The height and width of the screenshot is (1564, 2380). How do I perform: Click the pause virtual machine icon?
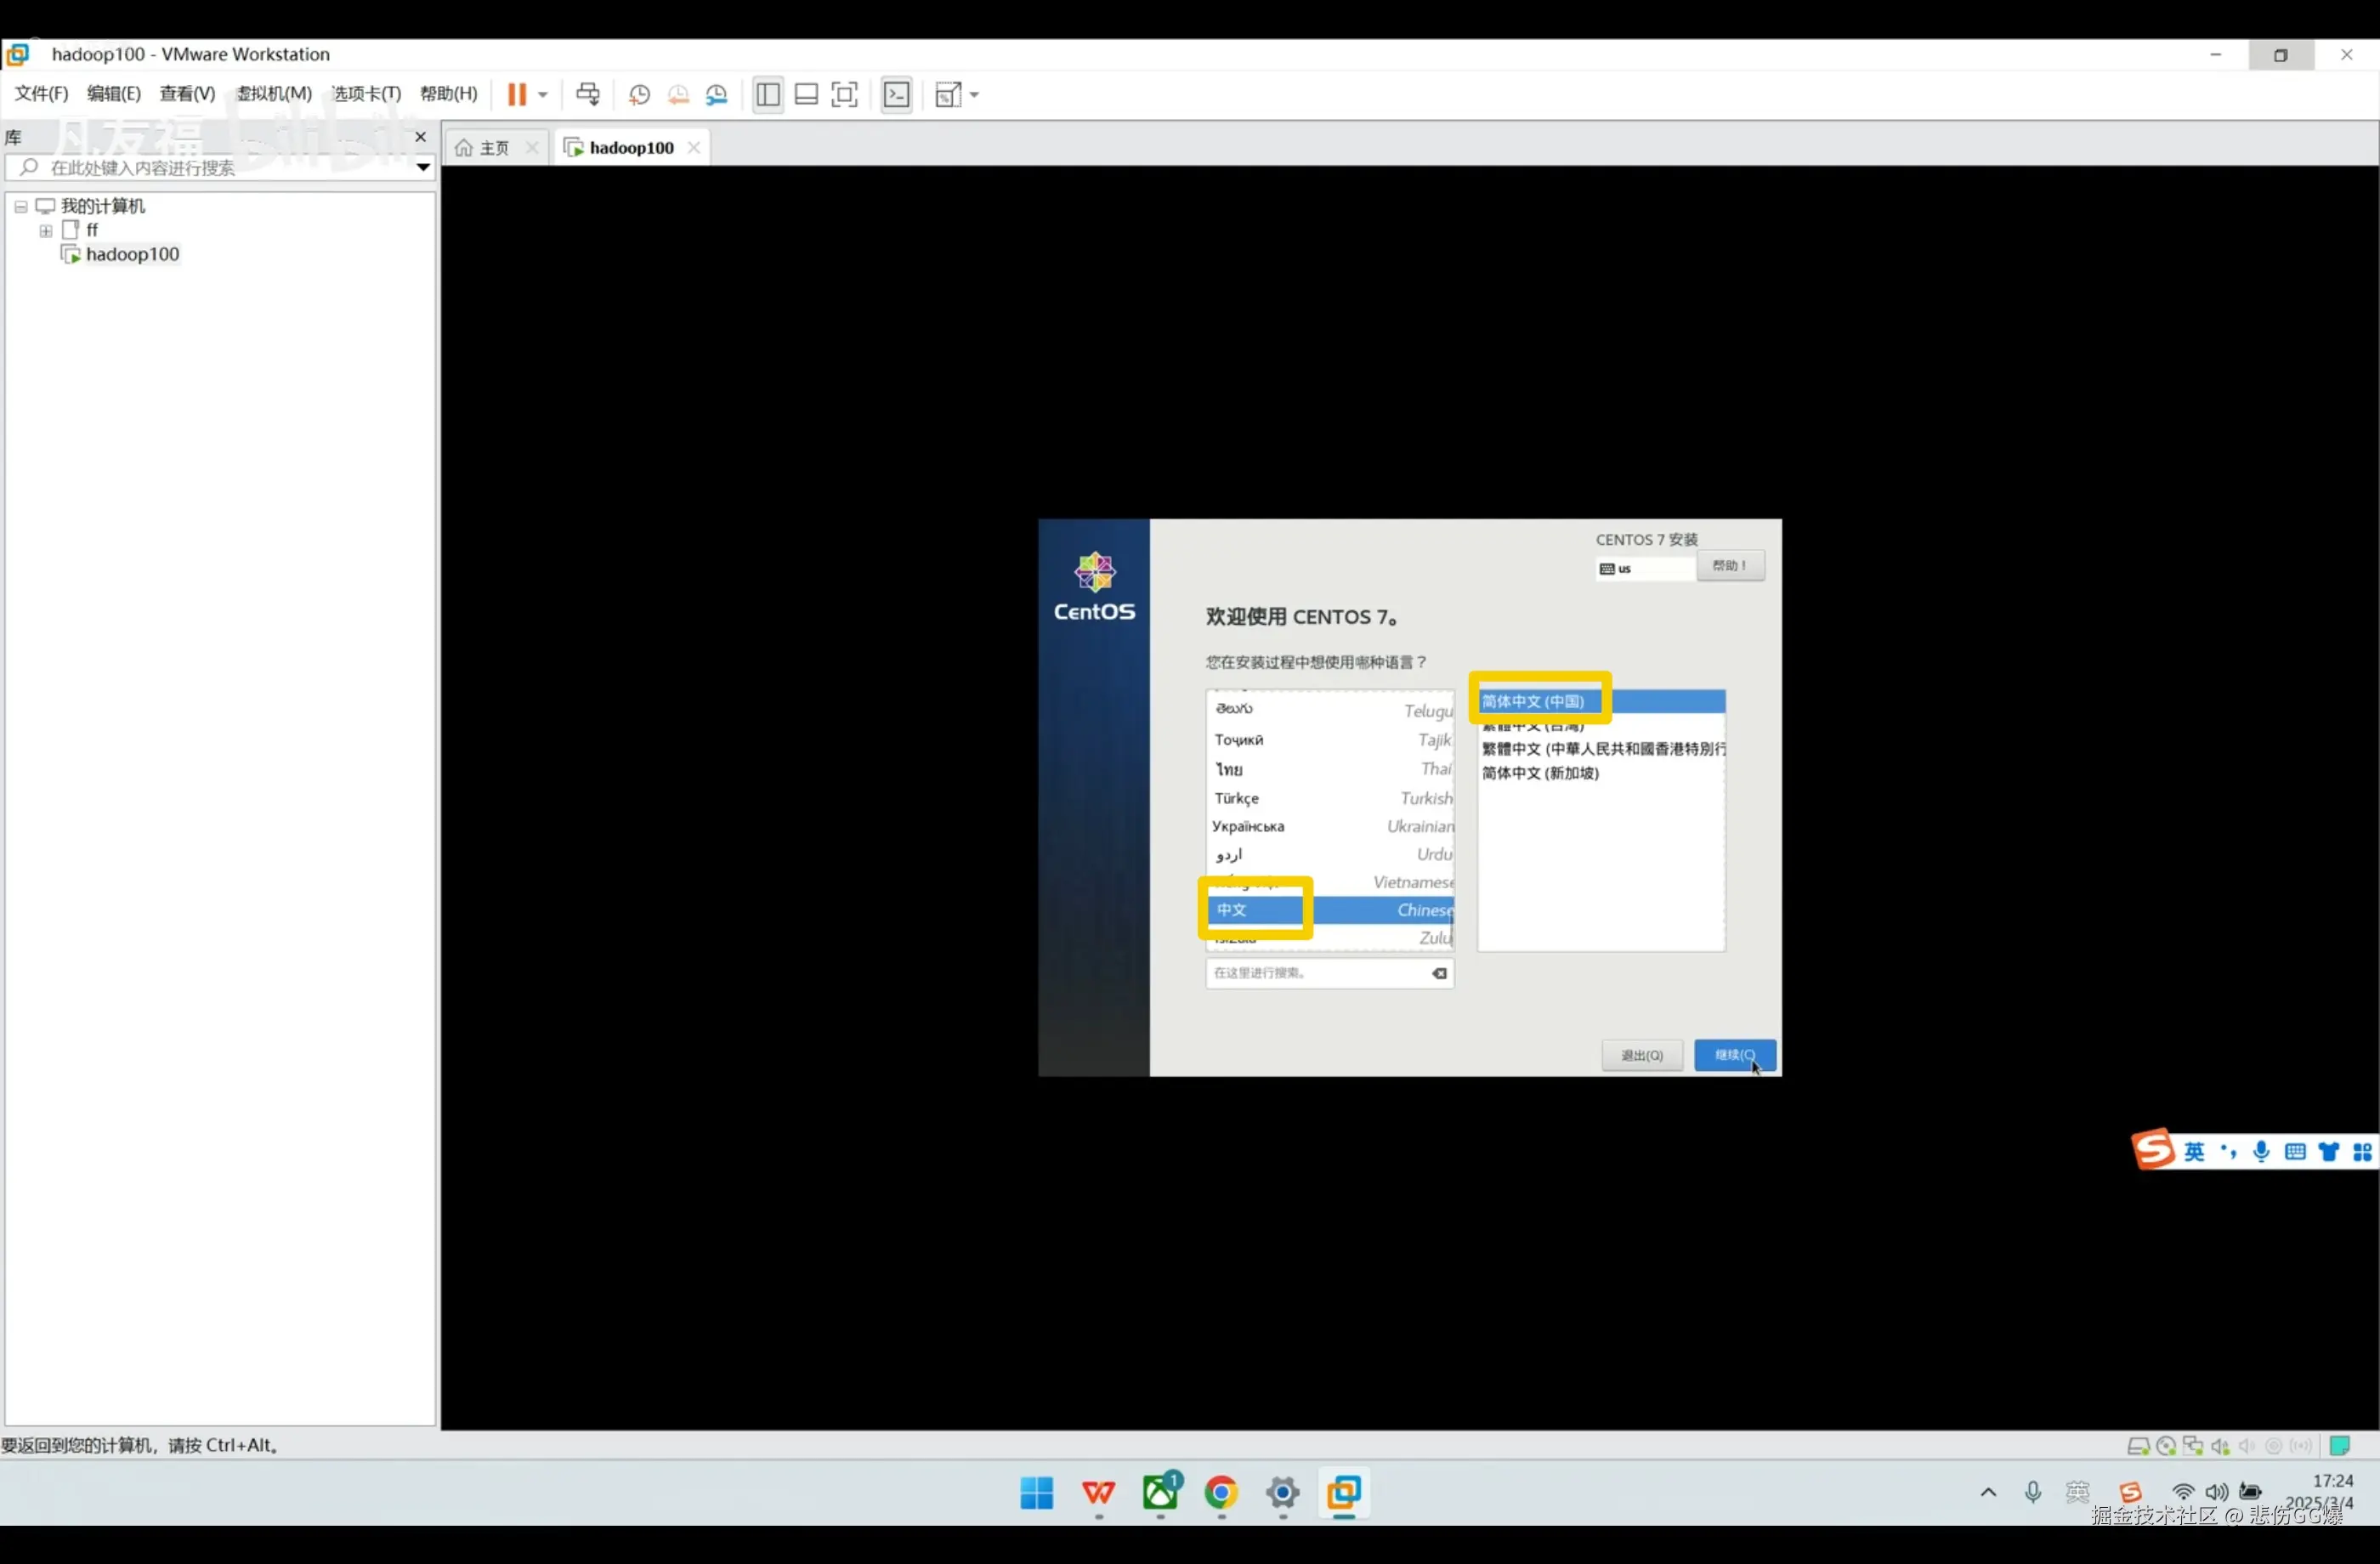516,95
